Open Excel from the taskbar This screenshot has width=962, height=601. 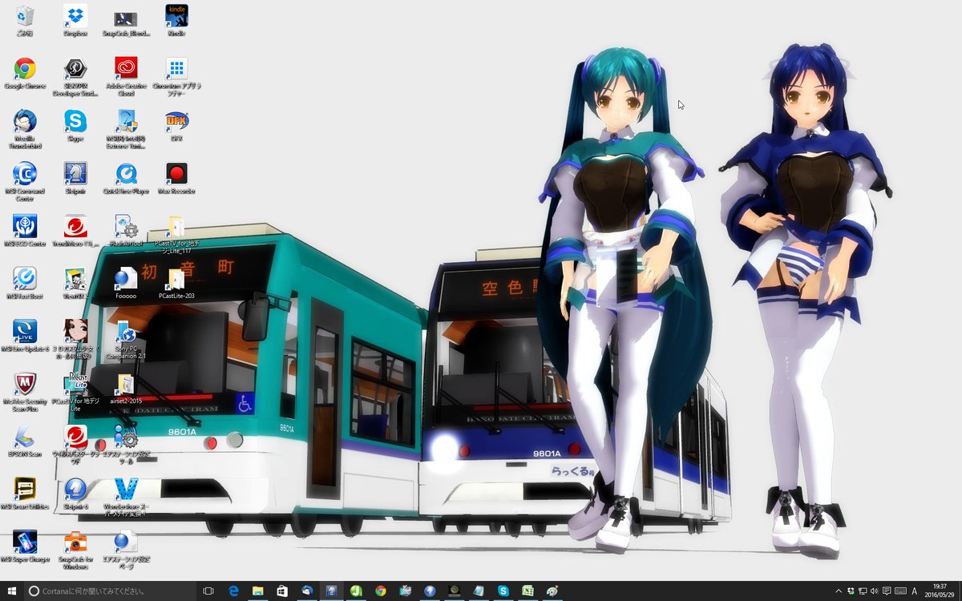[527, 591]
